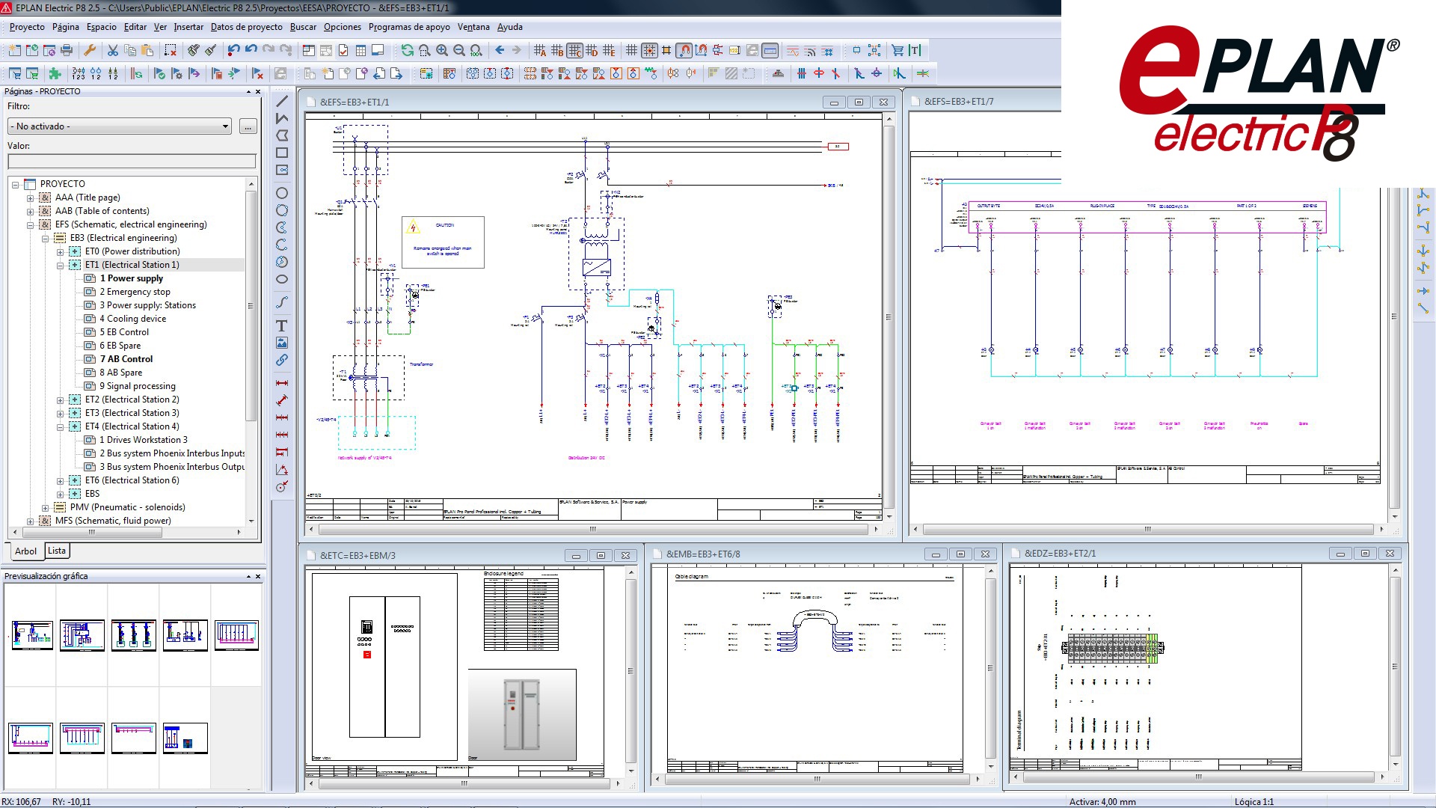Open the Filtro dropdown showing 'No activado'

(x=226, y=126)
